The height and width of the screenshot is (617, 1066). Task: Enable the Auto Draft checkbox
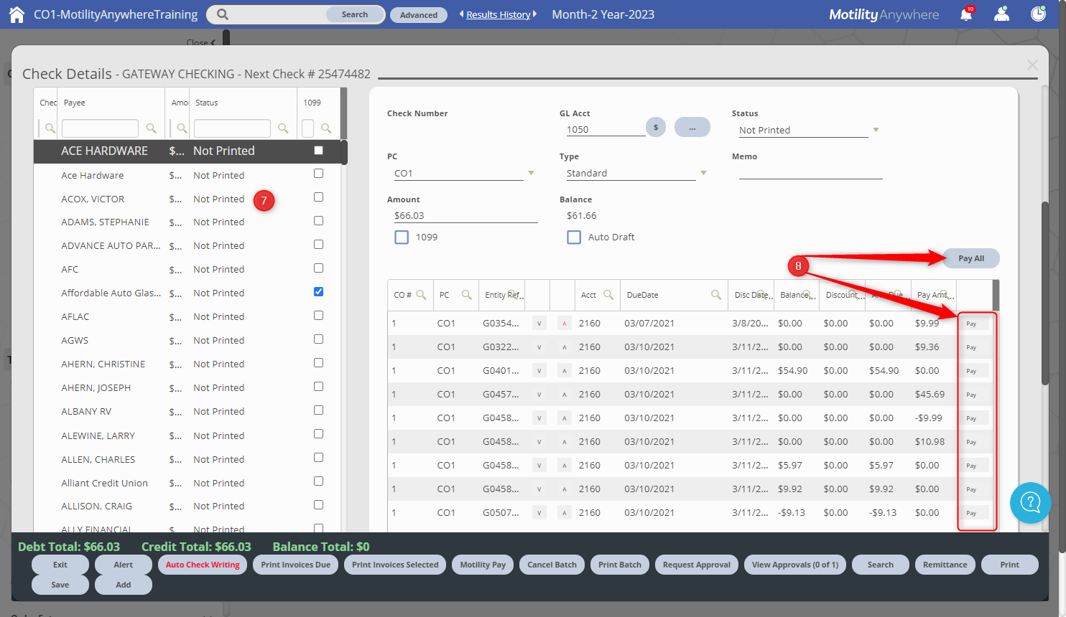[574, 237]
